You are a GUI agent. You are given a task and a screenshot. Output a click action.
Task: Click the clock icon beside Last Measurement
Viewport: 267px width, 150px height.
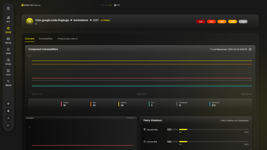pos(211,49)
